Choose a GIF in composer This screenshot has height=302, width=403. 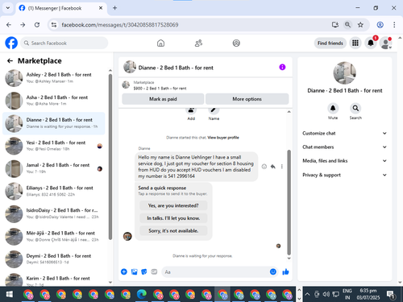154,272
